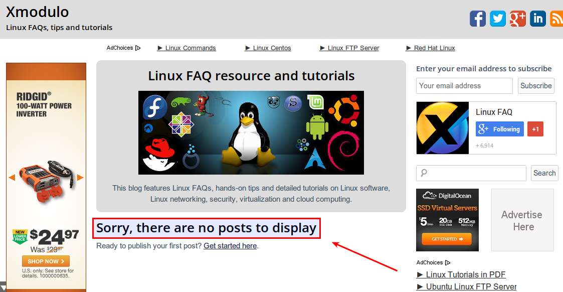Click the Get started here link

tap(230, 246)
